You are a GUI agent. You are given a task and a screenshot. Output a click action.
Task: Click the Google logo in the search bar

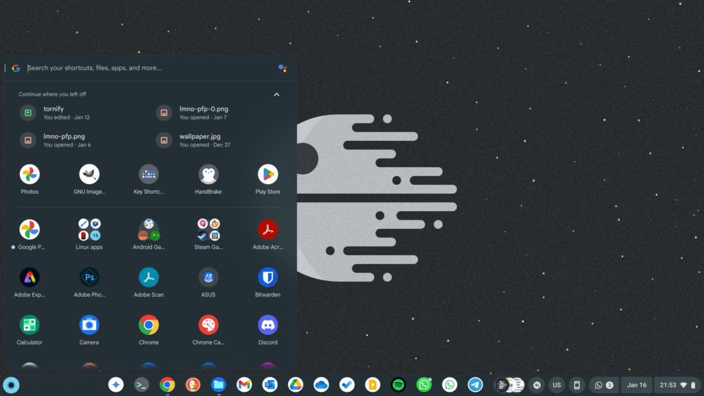click(16, 68)
